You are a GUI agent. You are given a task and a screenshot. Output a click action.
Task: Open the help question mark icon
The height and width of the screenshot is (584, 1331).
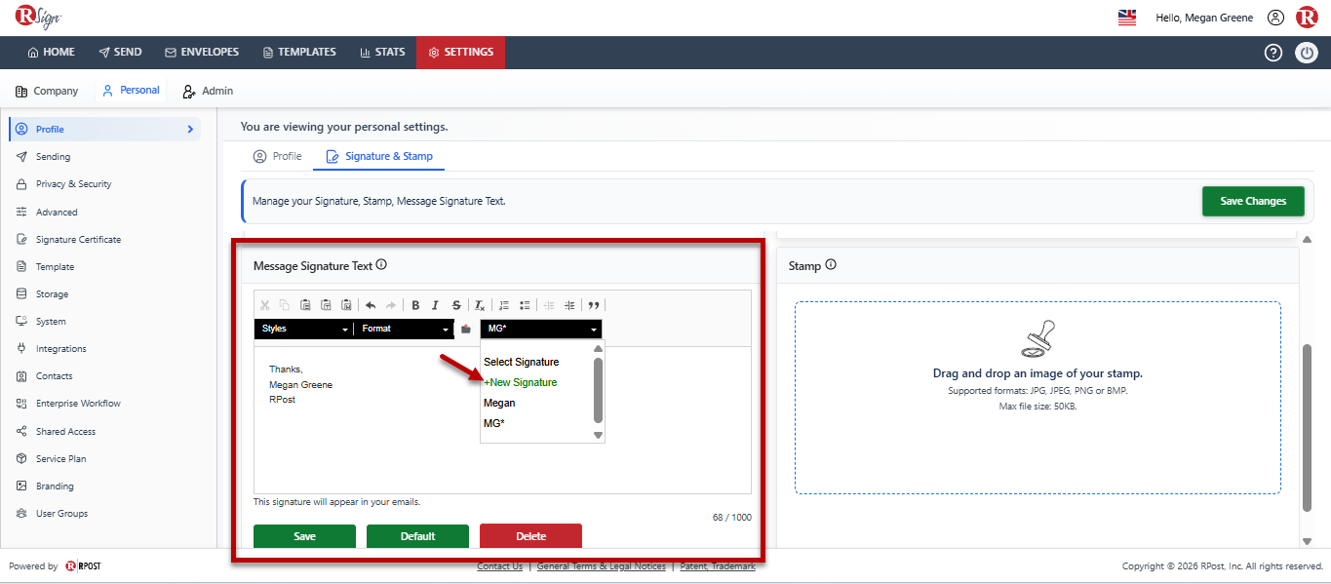click(x=1273, y=53)
